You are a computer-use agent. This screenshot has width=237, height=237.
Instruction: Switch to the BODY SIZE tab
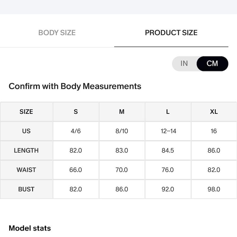[57, 33]
